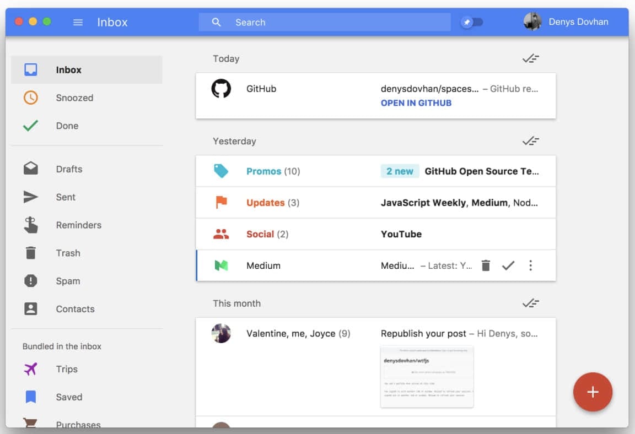Open the Reminders section
The height and width of the screenshot is (434, 635).
87,225
